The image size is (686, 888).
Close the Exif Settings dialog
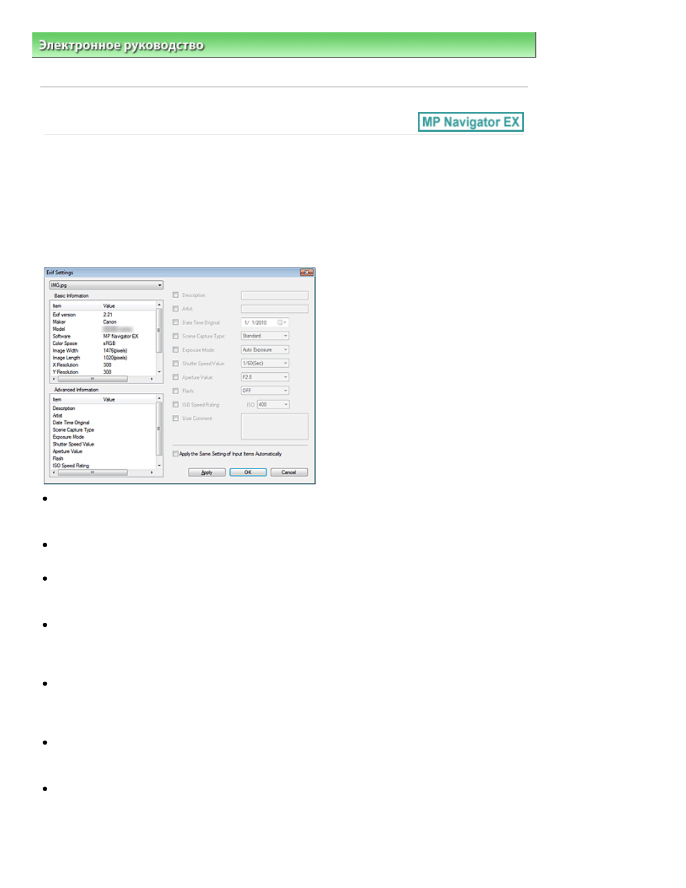[306, 272]
